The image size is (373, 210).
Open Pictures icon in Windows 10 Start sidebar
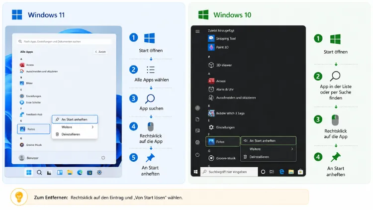click(x=197, y=130)
